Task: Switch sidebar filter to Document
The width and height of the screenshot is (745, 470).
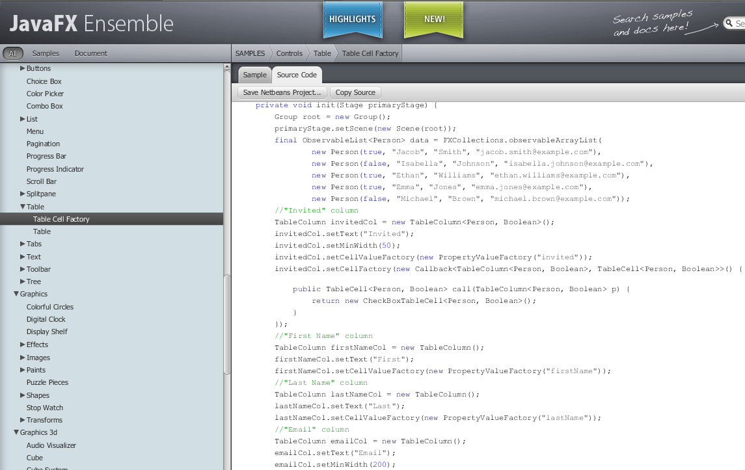Action: coord(90,53)
